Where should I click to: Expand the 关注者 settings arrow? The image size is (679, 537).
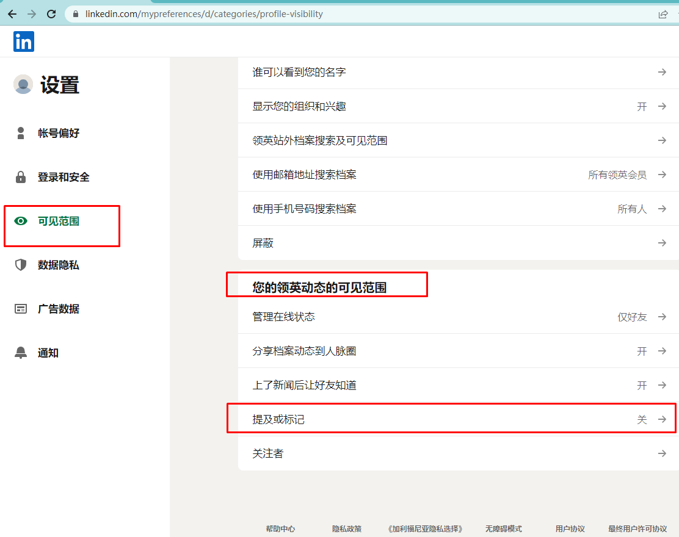point(662,453)
